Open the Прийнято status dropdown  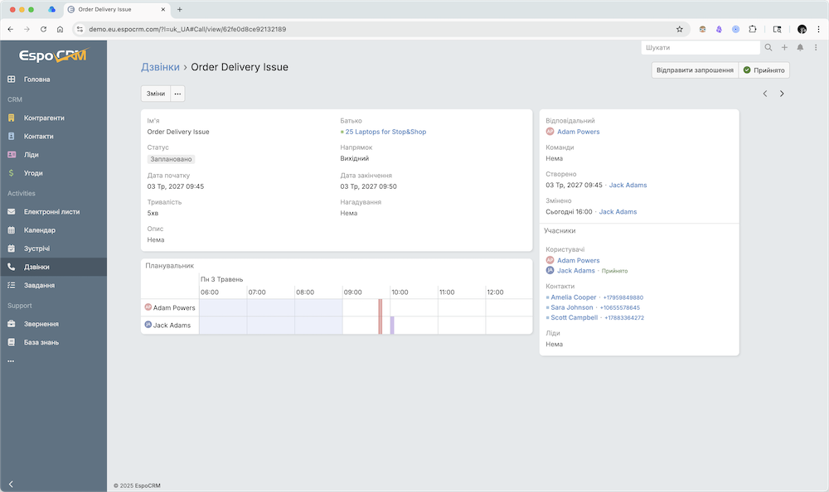point(764,70)
